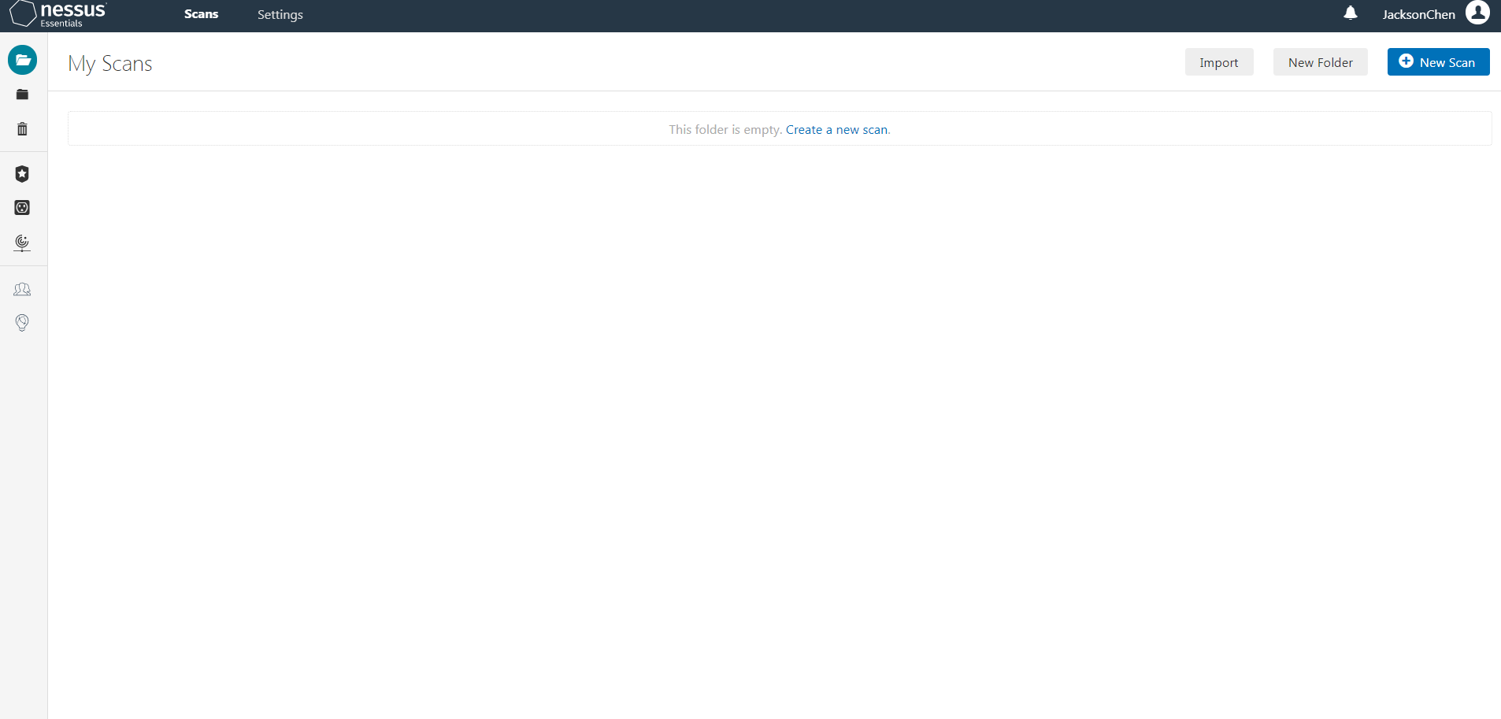Open the Plugin Rules icon
1501x719 pixels.
(x=22, y=208)
